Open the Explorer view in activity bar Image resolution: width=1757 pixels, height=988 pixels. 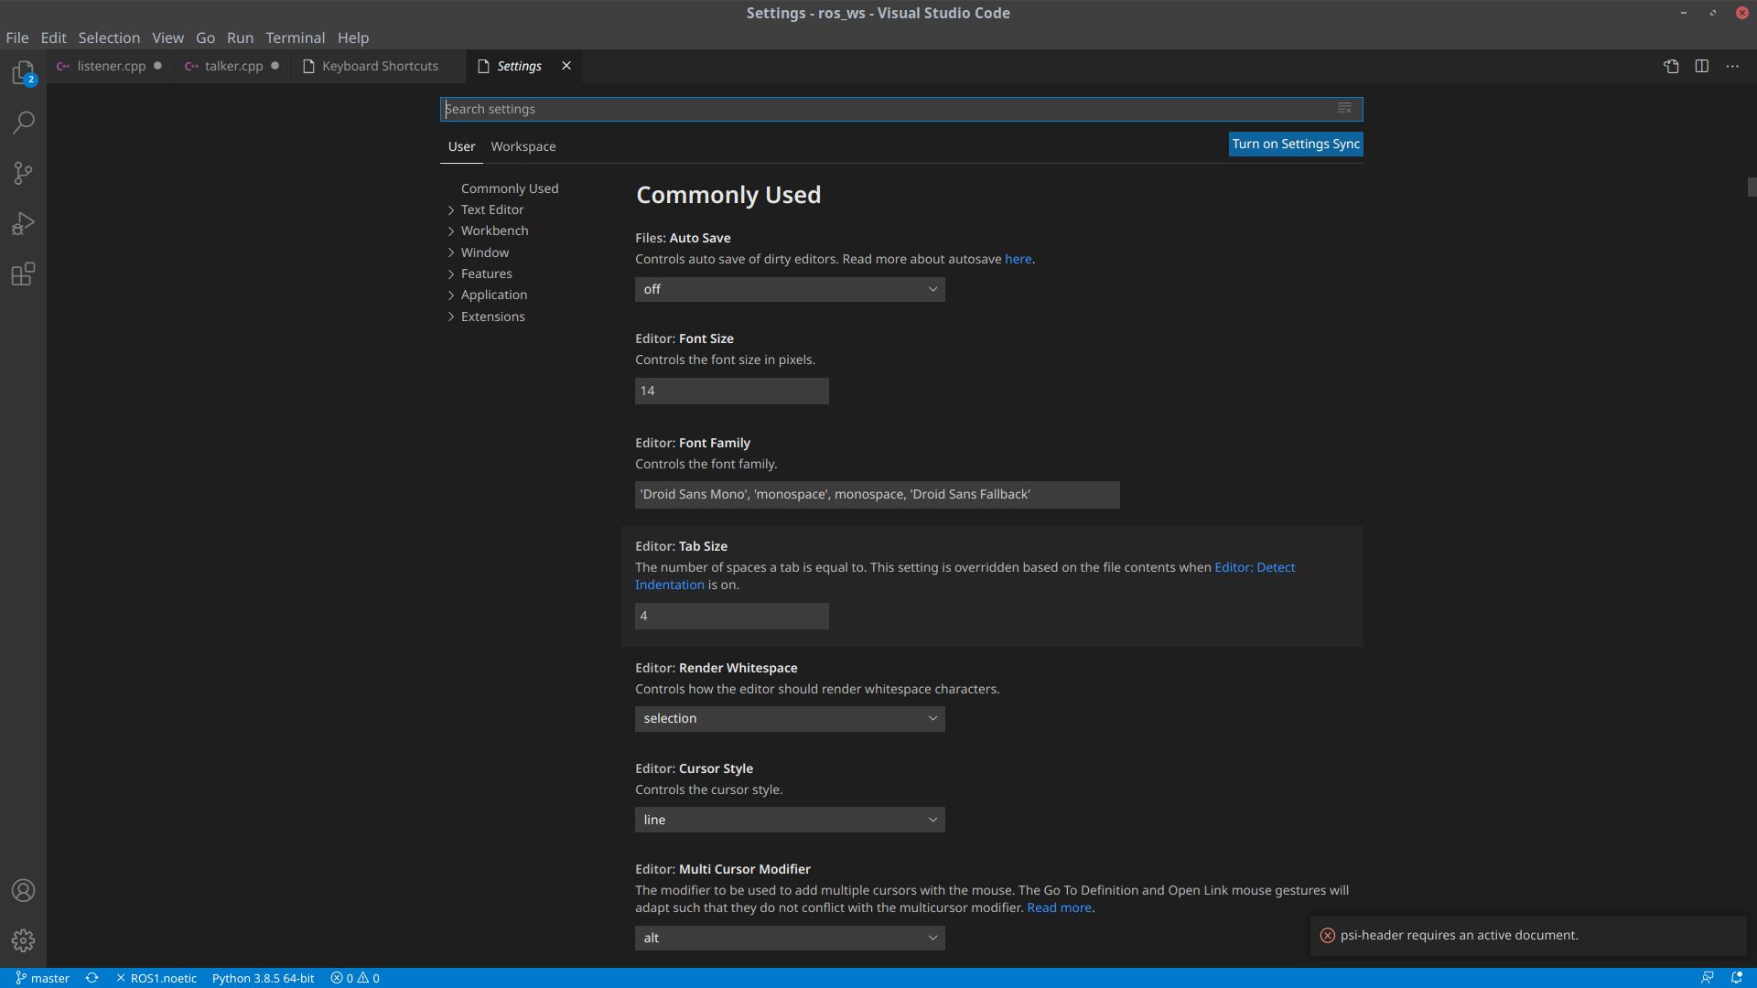(23, 72)
